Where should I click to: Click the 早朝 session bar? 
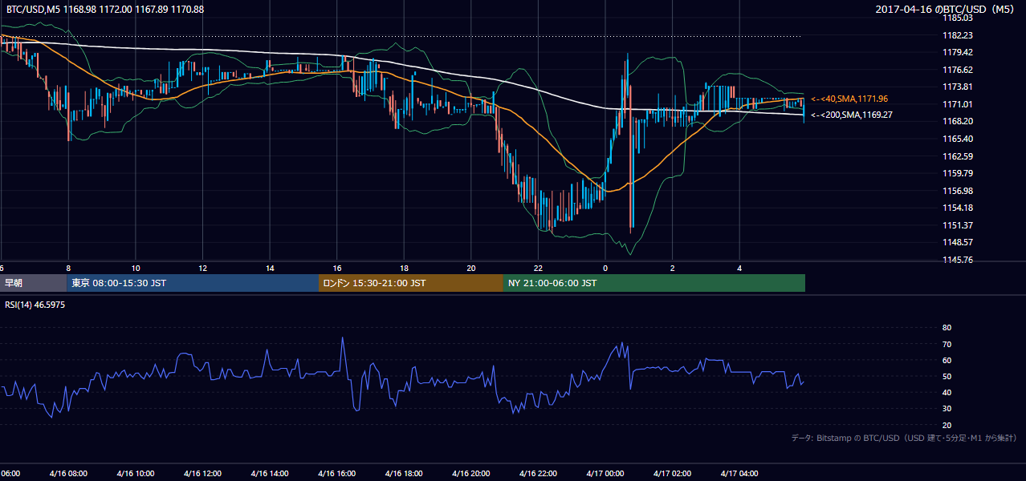click(x=33, y=283)
